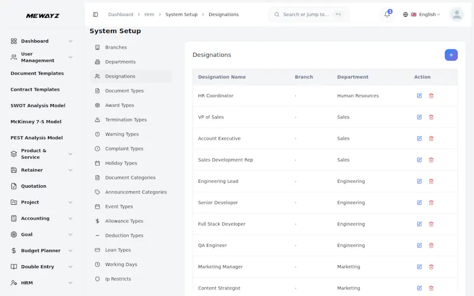Delete the VP of Sales designation

click(x=431, y=117)
